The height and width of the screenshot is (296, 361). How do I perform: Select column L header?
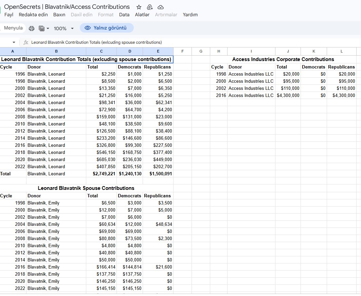[x=341, y=51]
